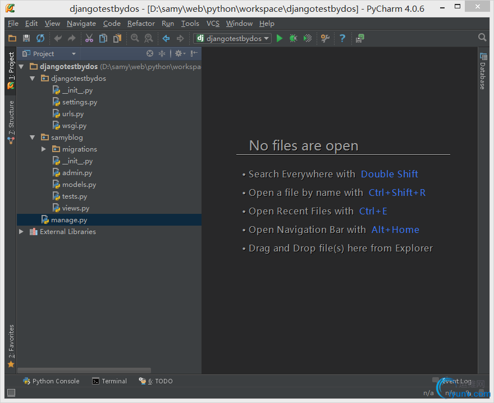Click the Open folder toolbar icon

pyautogui.click(x=12, y=38)
